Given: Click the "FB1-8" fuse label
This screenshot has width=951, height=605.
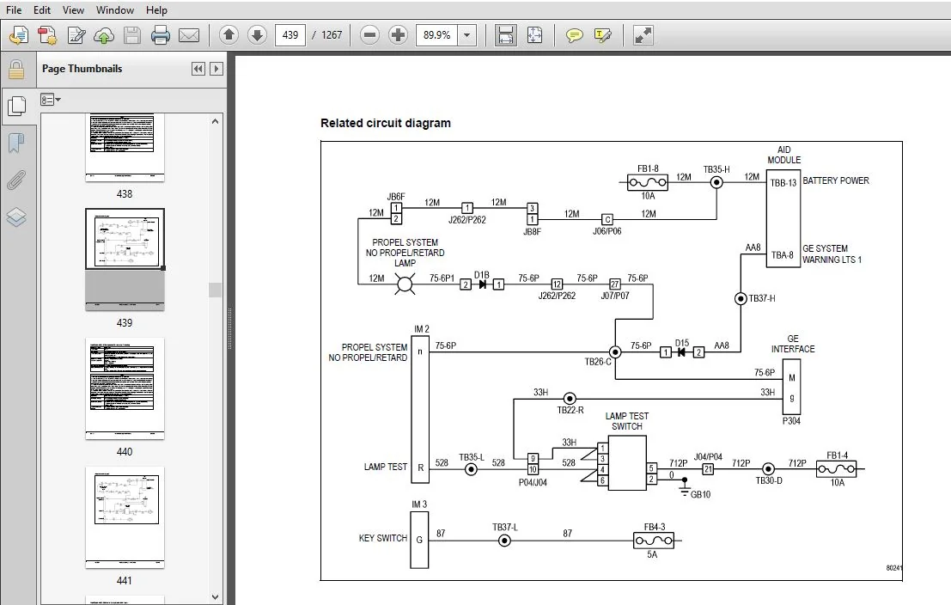Looking at the screenshot, I should pyautogui.click(x=648, y=168).
